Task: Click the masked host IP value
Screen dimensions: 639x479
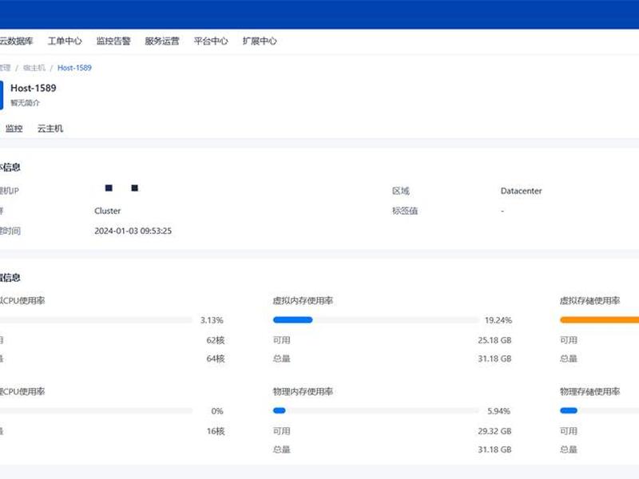Action: coord(121,188)
